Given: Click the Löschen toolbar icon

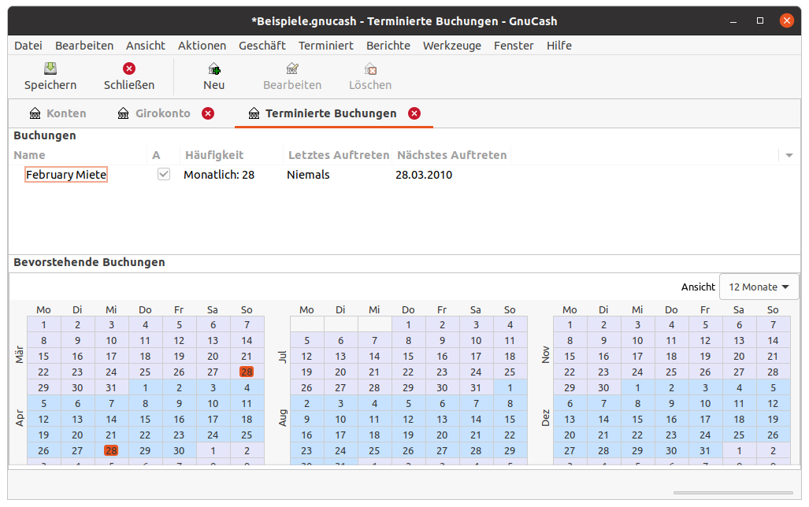Looking at the screenshot, I should point(370,69).
